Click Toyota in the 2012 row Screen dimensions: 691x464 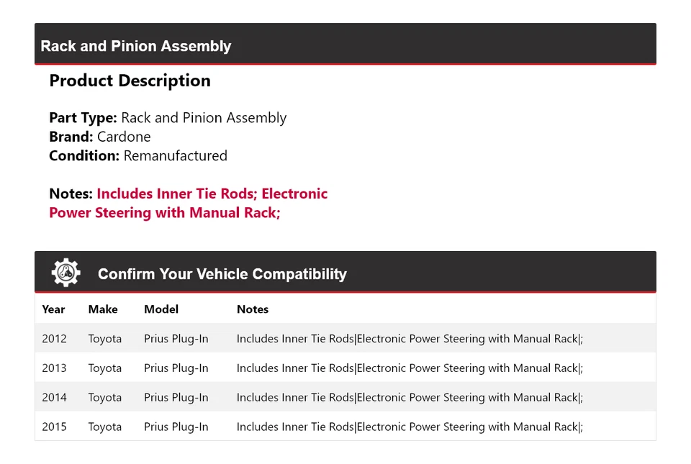click(105, 339)
